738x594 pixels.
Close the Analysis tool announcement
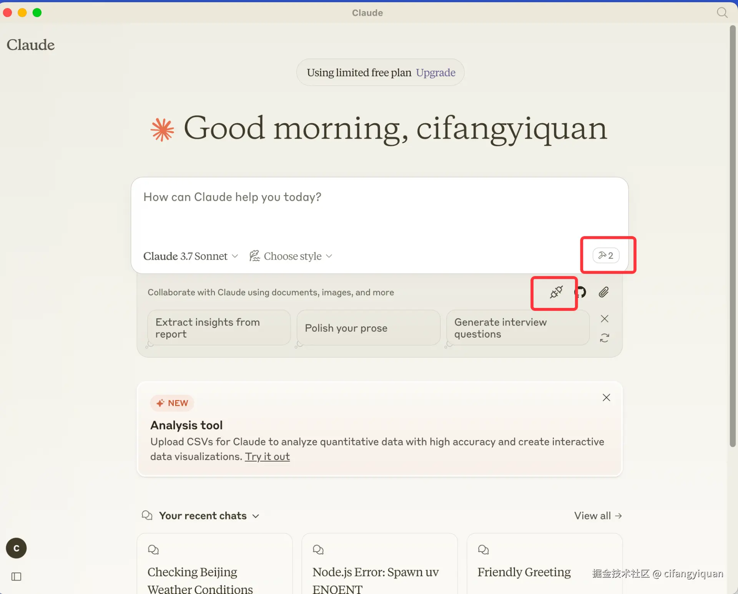pos(606,397)
